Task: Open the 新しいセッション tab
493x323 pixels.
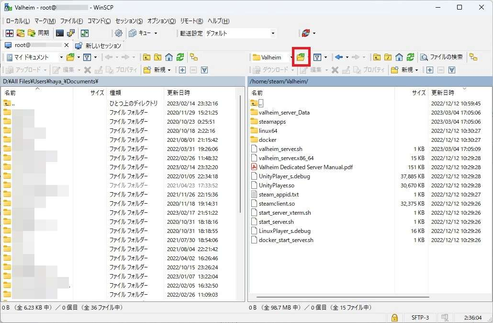Action: pyautogui.click(x=98, y=46)
